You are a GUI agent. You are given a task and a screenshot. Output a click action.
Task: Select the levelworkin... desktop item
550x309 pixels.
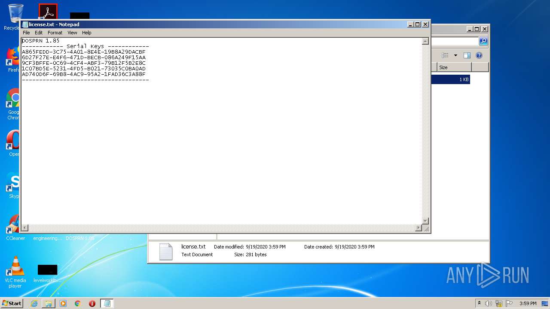tap(47, 273)
